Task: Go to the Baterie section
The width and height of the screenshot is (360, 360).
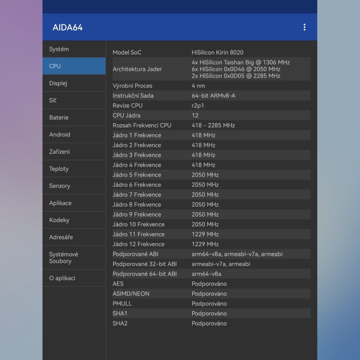Action: click(x=74, y=117)
